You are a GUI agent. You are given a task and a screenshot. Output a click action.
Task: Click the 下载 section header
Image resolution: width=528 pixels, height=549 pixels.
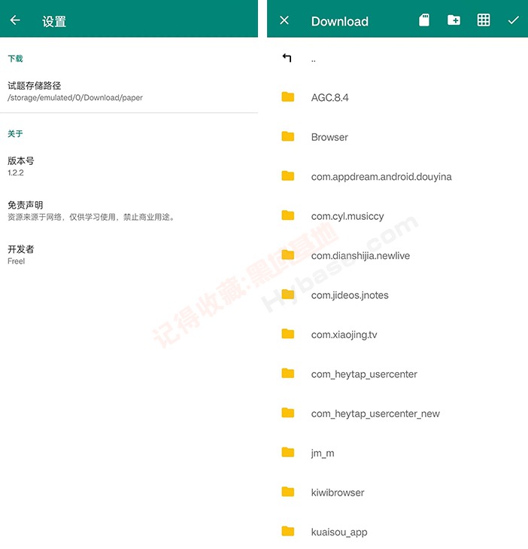click(x=15, y=59)
